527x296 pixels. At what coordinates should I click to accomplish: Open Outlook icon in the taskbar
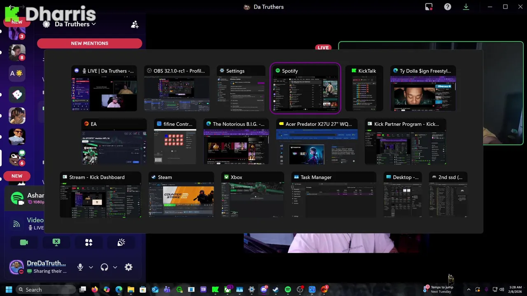click(155, 289)
